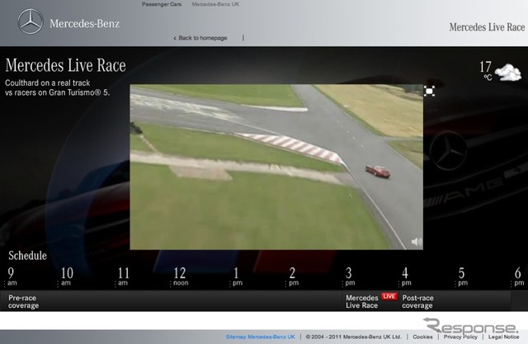Screen dimensions: 528x344
Task: Click Mercedes Live Race title in header banner
Action: (487, 27)
